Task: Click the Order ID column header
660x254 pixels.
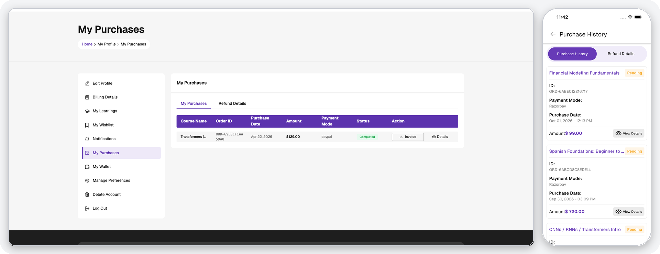Action: tap(224, 121)
